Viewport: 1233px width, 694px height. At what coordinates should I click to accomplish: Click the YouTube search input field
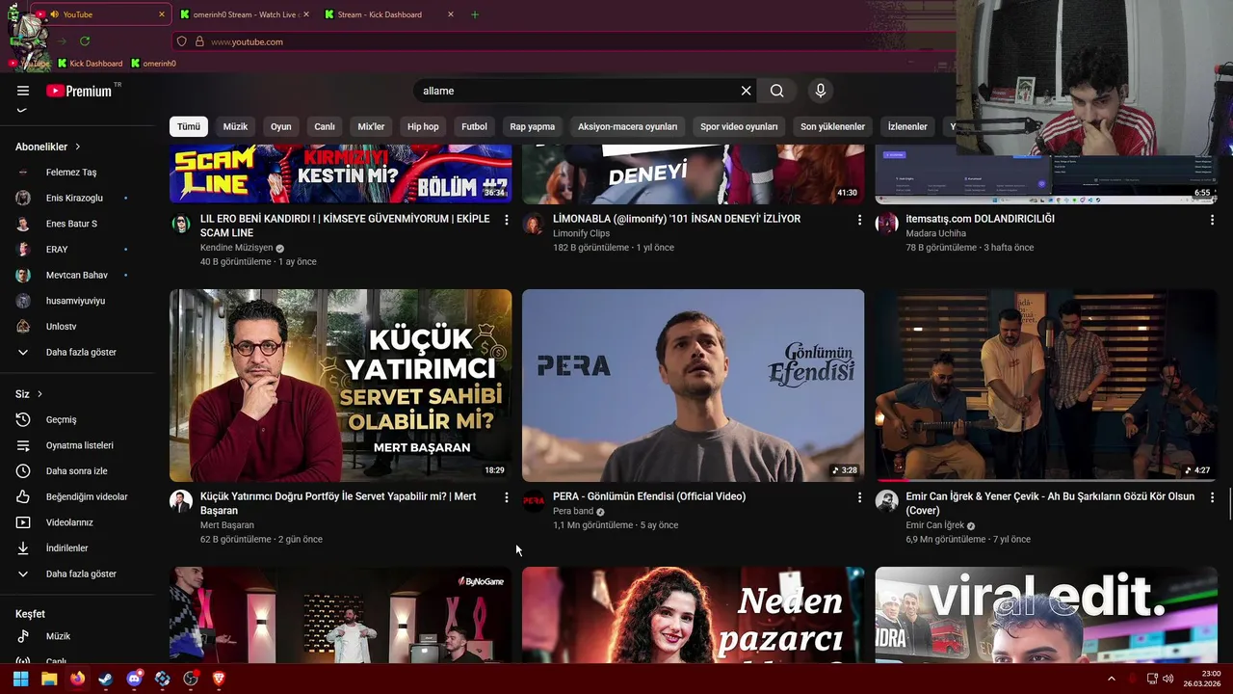pyautogui.click(x=578, y=91)
